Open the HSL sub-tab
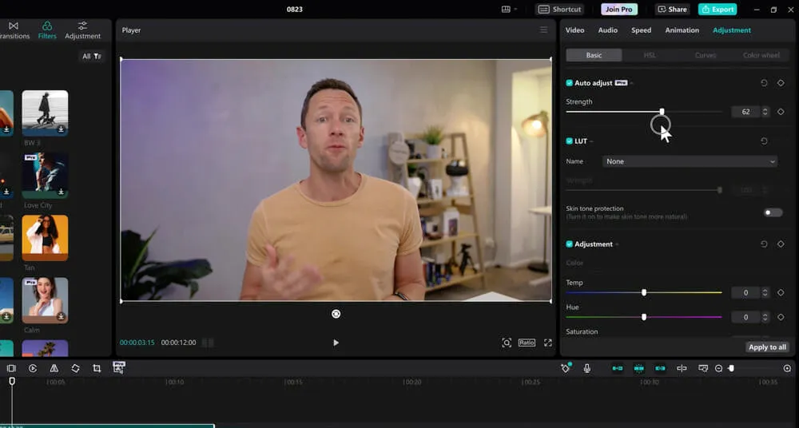This screenshot has width=799, height=428. 650,55
